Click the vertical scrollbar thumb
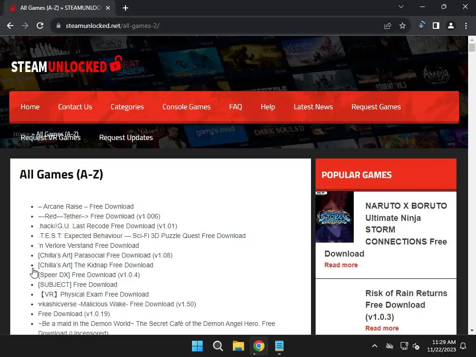The width and height of the screenshot is (476, 357). click(472, 48)
